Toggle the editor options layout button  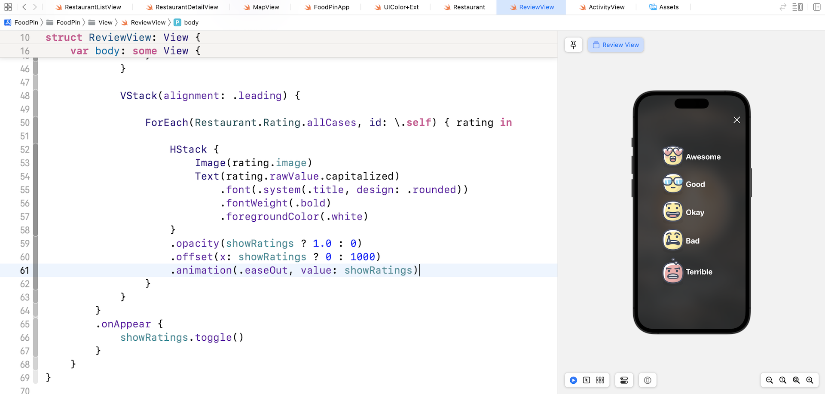[797, 7]
